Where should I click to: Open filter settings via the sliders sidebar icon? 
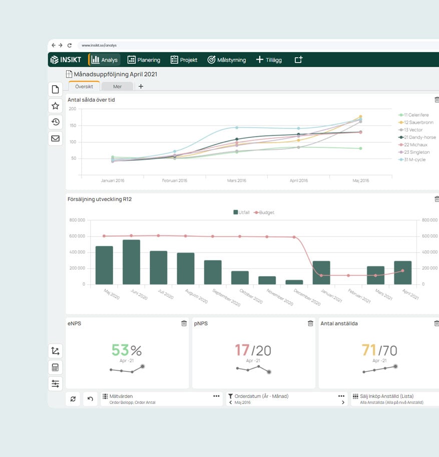click(55, 383)
